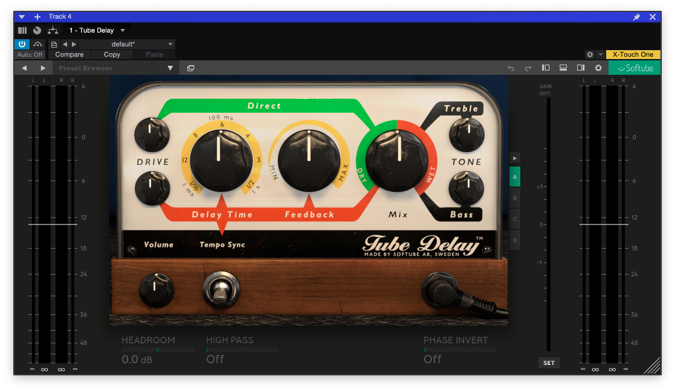675x391 pixels.
Task: Click the Phase Invert Off value
Action: (433, 359)
